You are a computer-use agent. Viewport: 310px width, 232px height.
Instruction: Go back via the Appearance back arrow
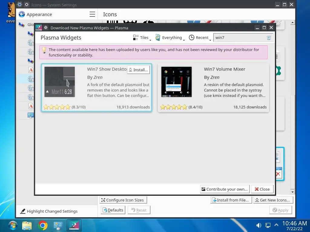(x=22, y=14)
